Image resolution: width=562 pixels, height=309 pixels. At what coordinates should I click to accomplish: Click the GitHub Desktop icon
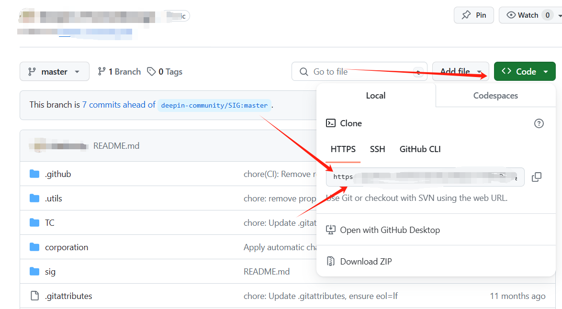click(x=330, y=230)
